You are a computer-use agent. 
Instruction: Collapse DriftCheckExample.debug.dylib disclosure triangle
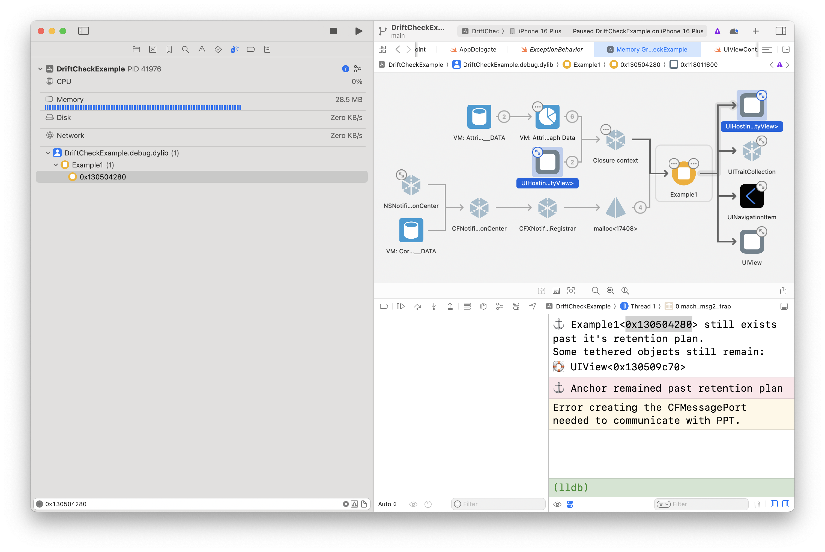(x=48, y=153)
